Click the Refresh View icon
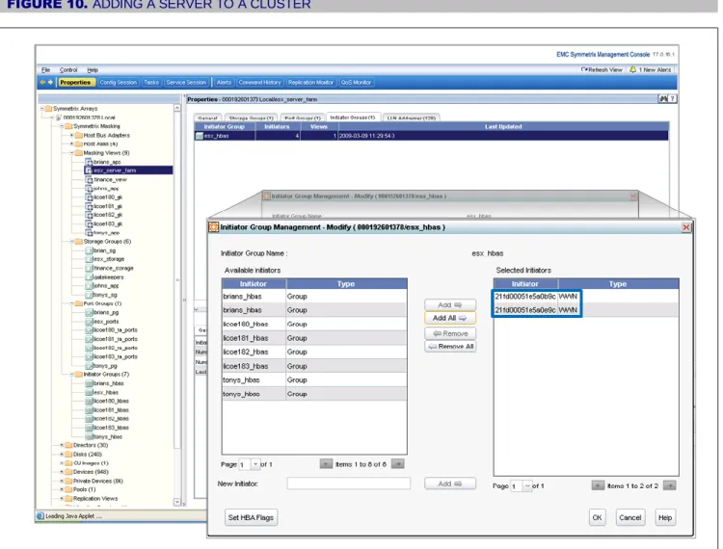 coord(584,69)
